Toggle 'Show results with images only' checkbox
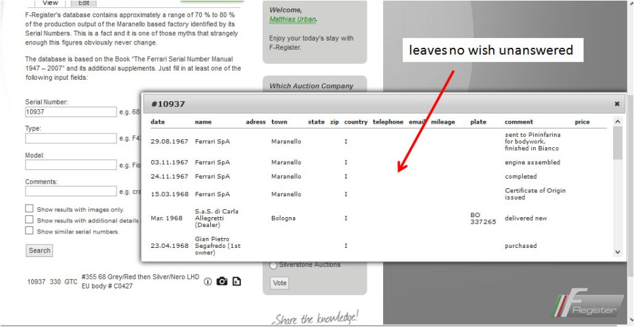The width and height of the screenshot is (634, 327). pyautogui.click(x=29, y=209)
